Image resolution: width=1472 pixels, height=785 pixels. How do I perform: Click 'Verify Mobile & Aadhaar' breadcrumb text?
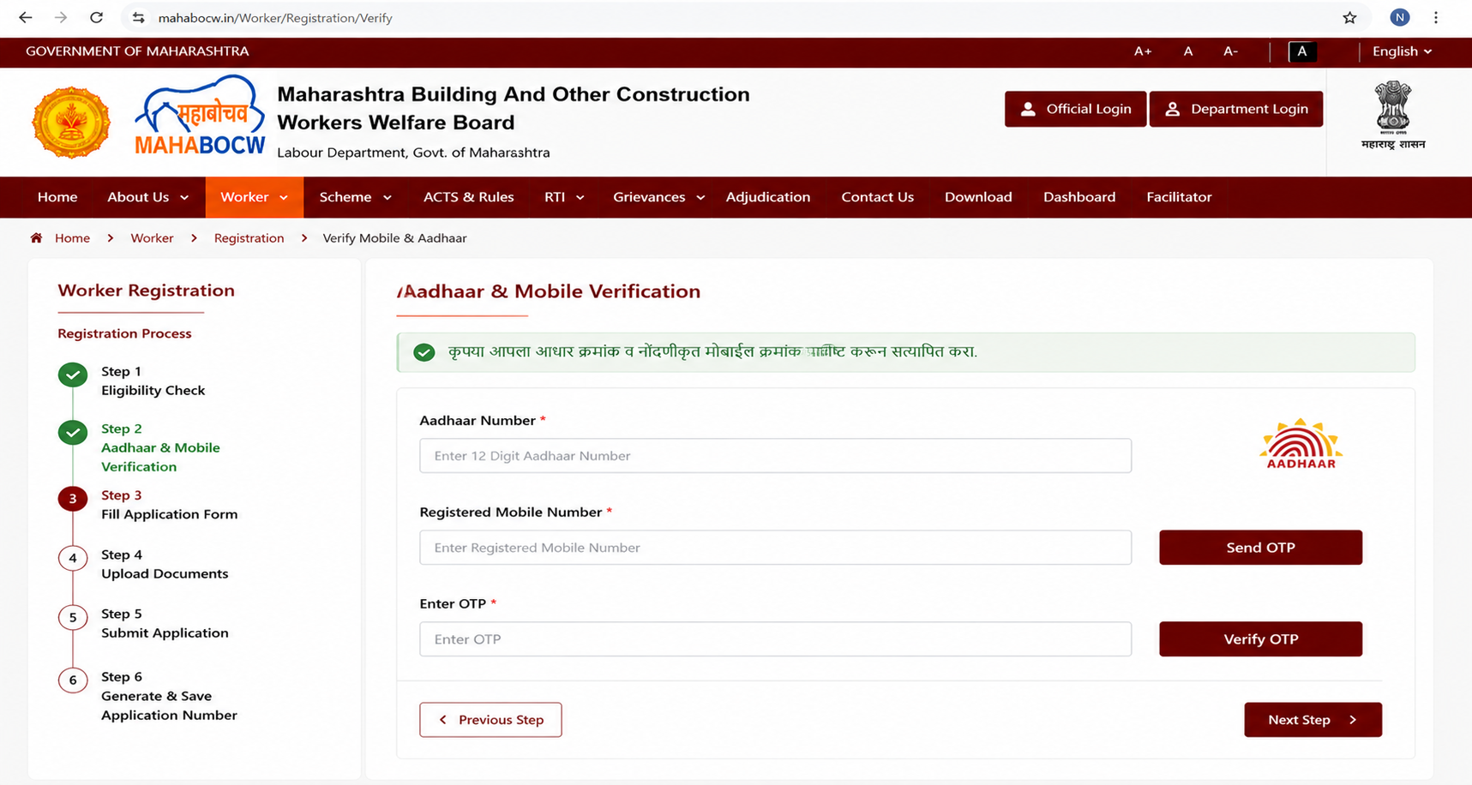[394, 238]
